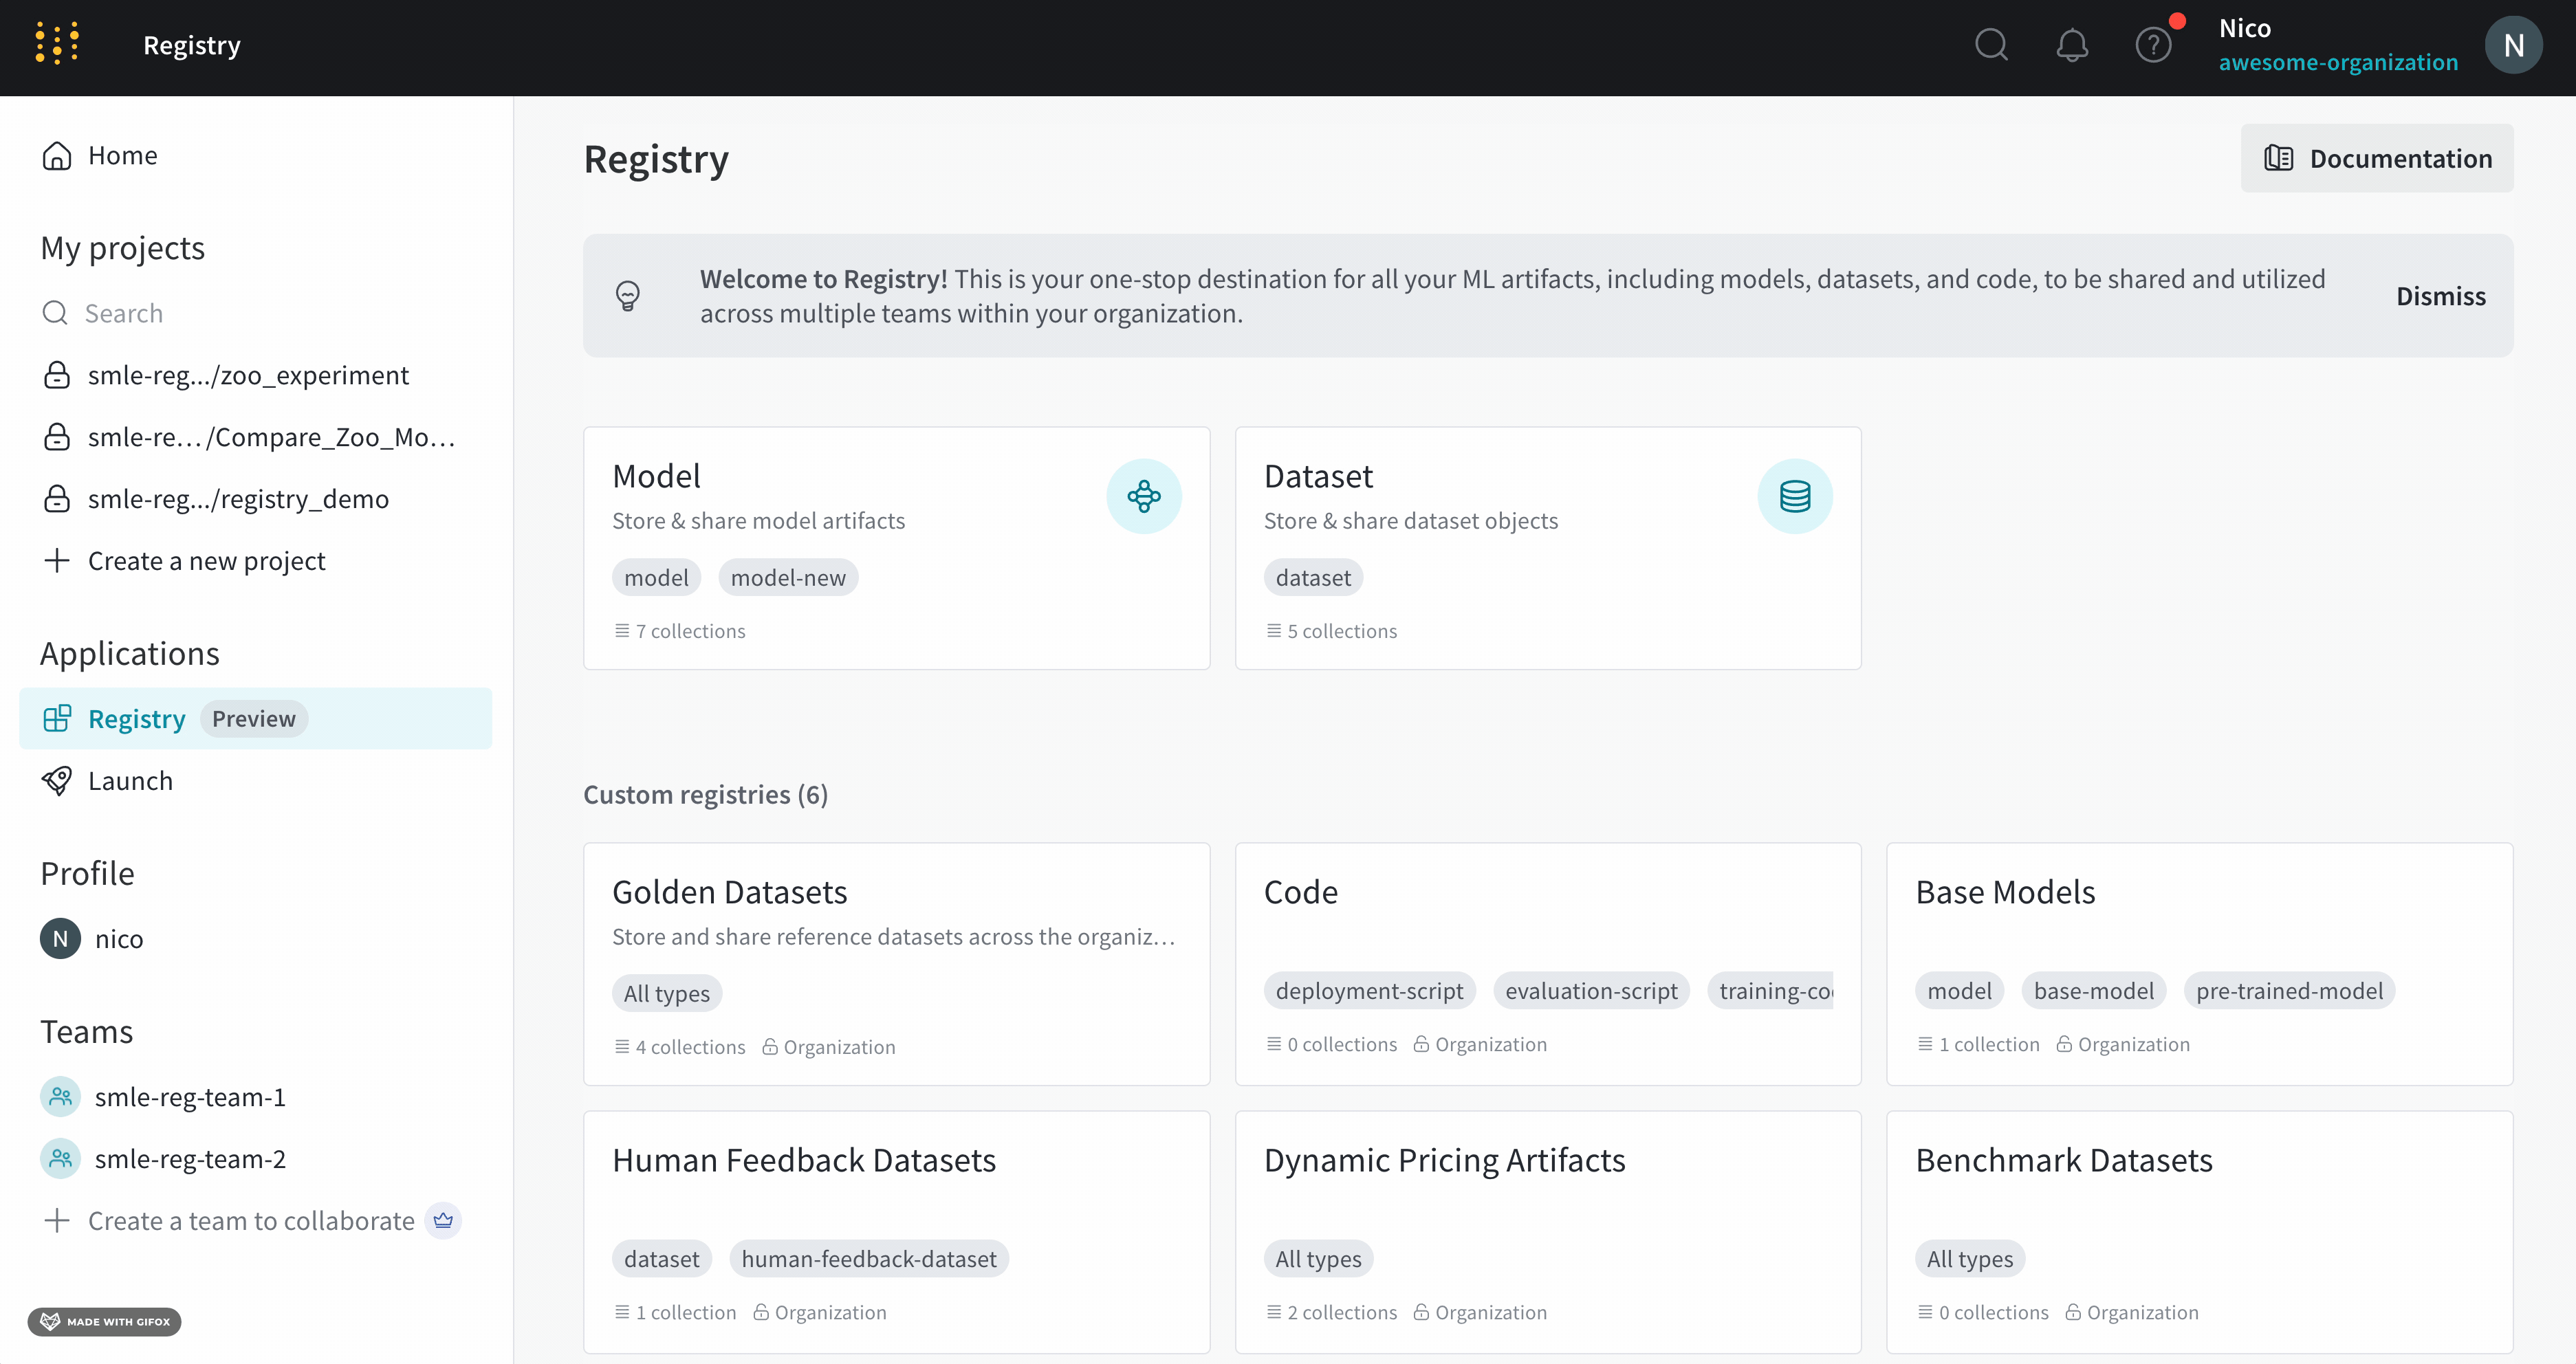Open the search magnifier in the top bar

[1991, 45]
